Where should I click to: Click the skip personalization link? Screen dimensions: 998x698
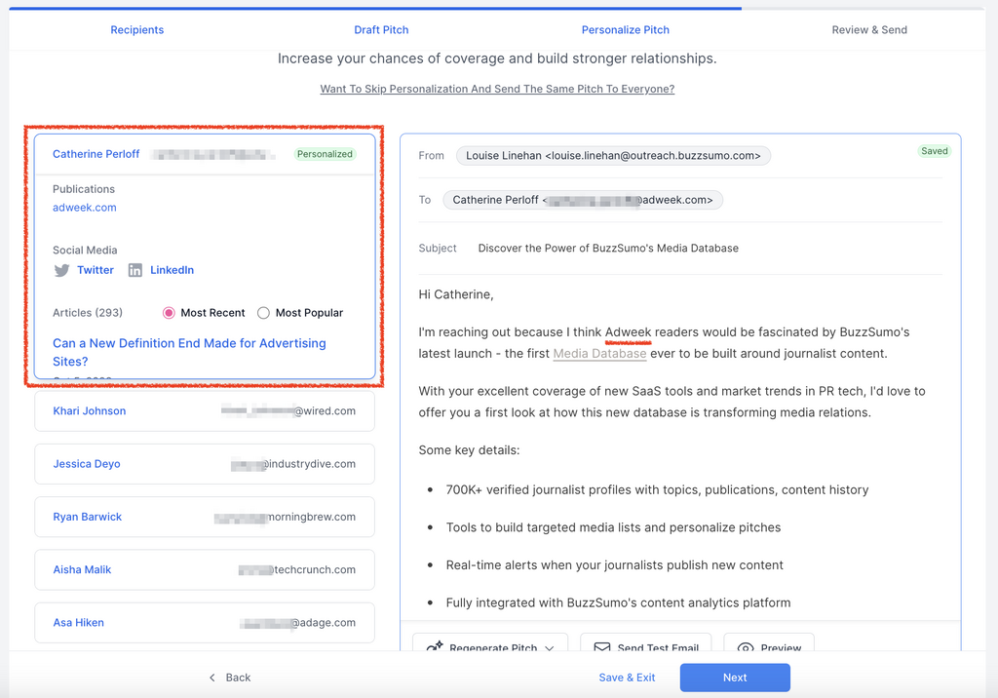tap(497, 89)
